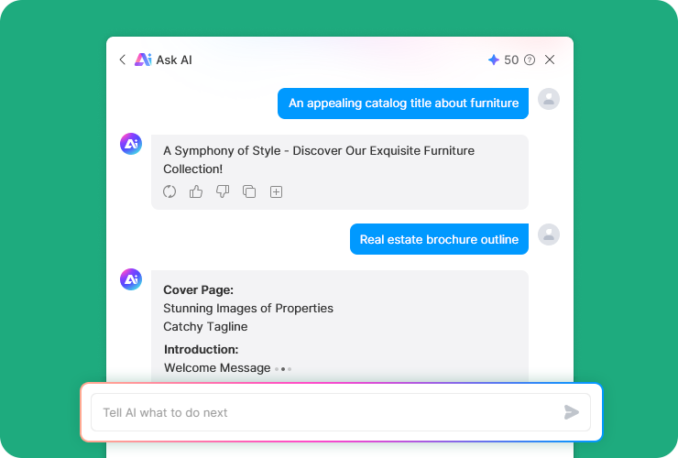The width and height of the screenshot is (678, 458).
Task: Focus the 'Tell AI what to do next' field
Action: pyautogui.click(x=325, y=412)
